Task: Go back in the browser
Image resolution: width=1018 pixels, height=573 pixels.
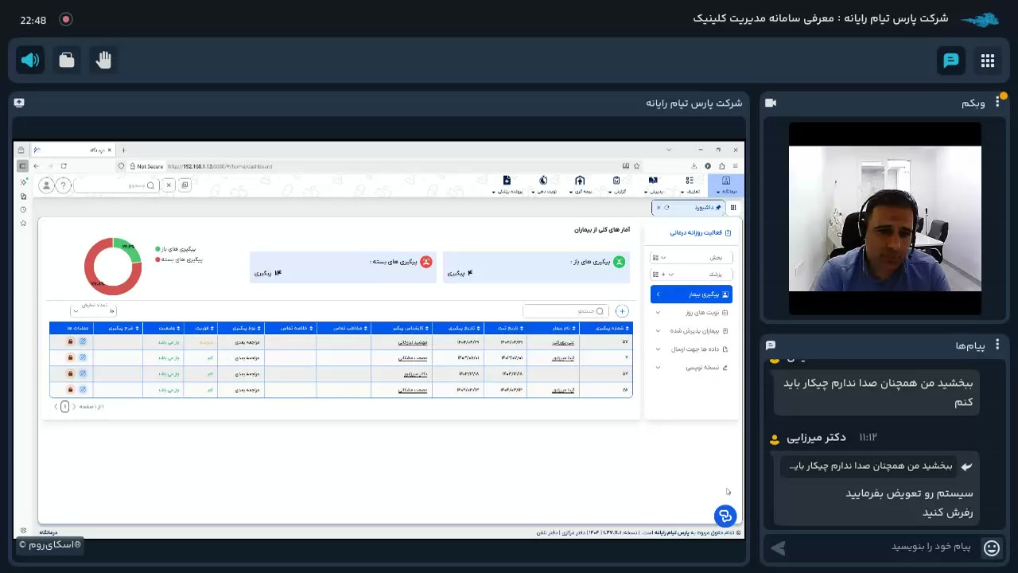Action: pos(37,166)
